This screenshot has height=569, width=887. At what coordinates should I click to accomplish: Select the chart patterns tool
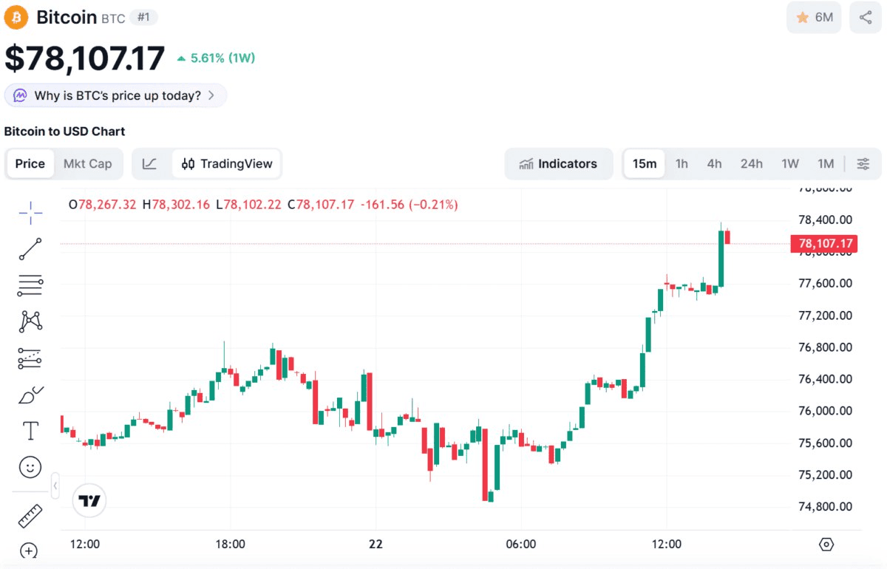pos(30,321)
